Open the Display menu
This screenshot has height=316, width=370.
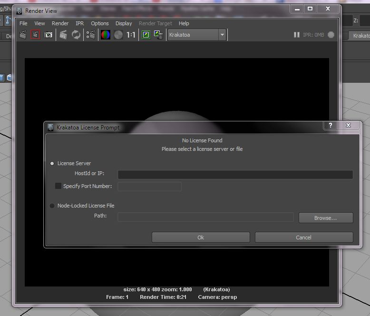tap(124, 23)
